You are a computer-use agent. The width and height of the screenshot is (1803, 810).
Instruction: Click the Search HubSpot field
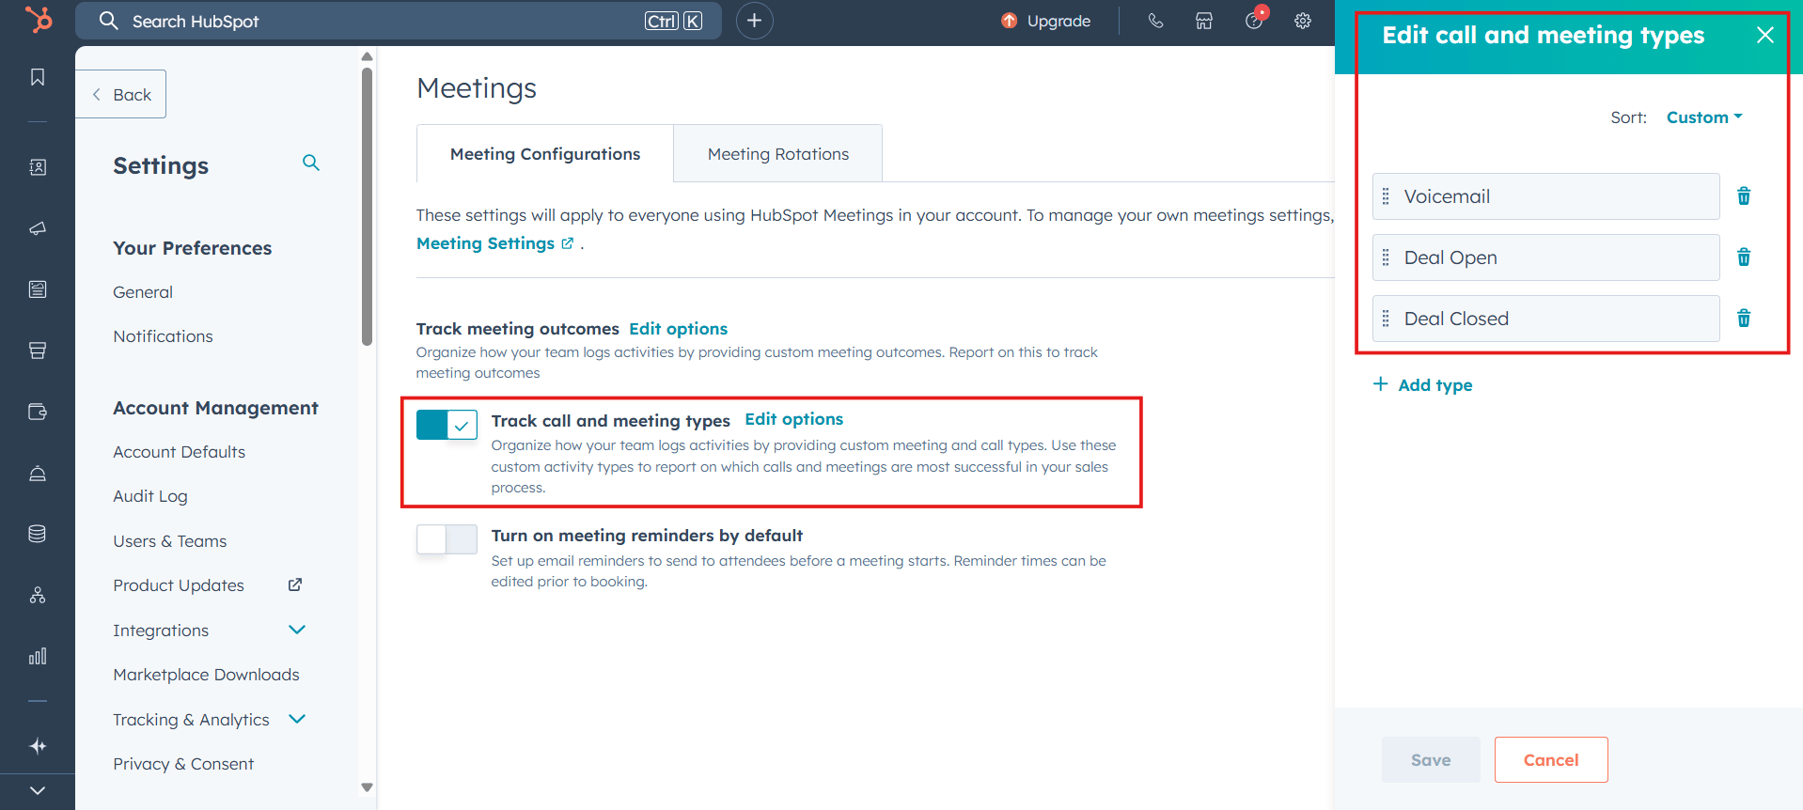click(399, 21)
